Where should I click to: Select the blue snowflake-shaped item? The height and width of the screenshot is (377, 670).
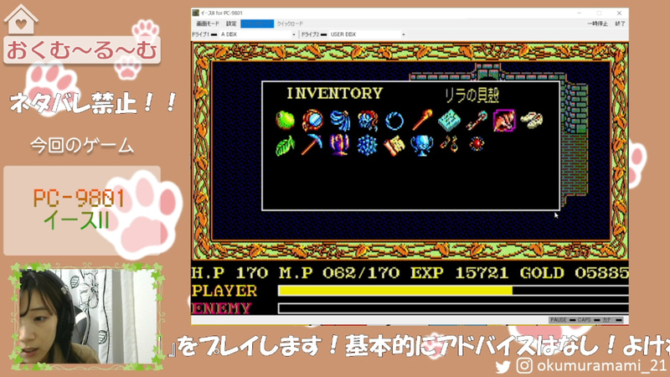click(x=367, y=145)
